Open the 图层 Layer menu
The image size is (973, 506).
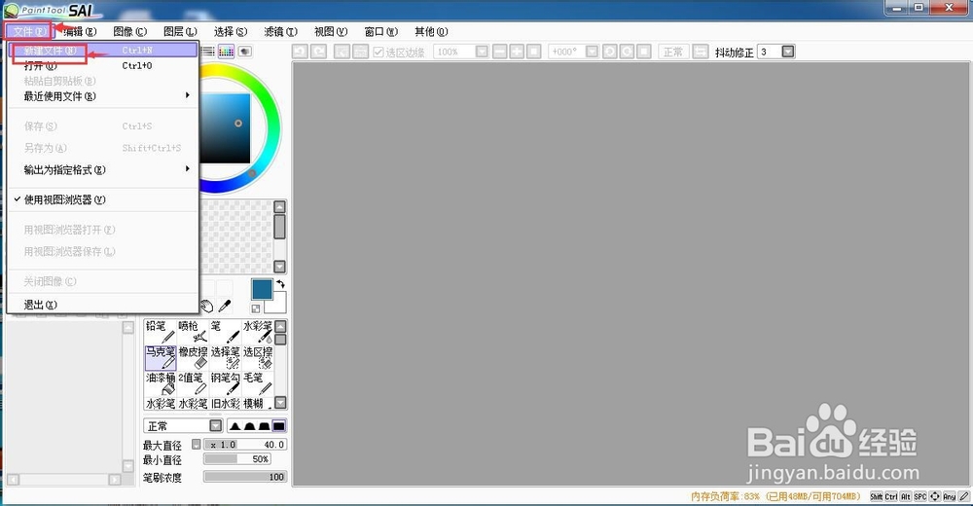tap(181, 32)
